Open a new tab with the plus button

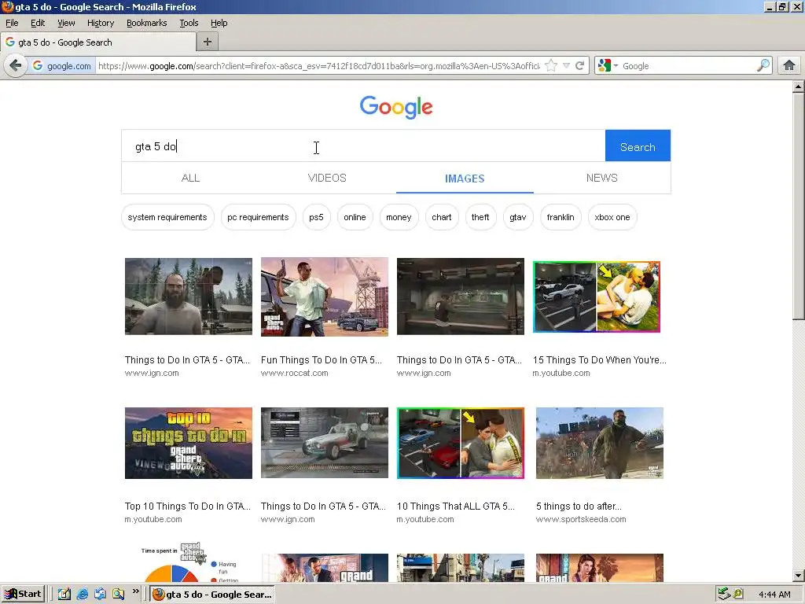(208, 42)
